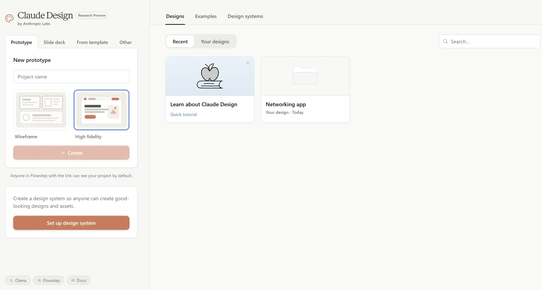
Task: Click the 'Create a design system' description text
Action: click(x=71, y=202)
